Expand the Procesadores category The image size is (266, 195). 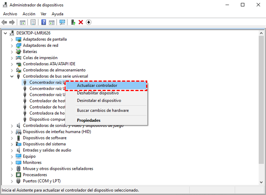pyautogui.click(x=12, y=175)
